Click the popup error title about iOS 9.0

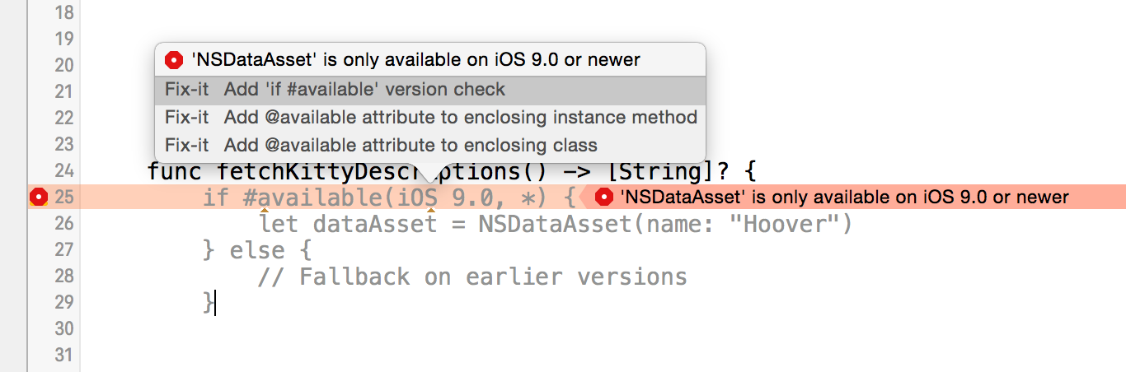click(415, 60)
